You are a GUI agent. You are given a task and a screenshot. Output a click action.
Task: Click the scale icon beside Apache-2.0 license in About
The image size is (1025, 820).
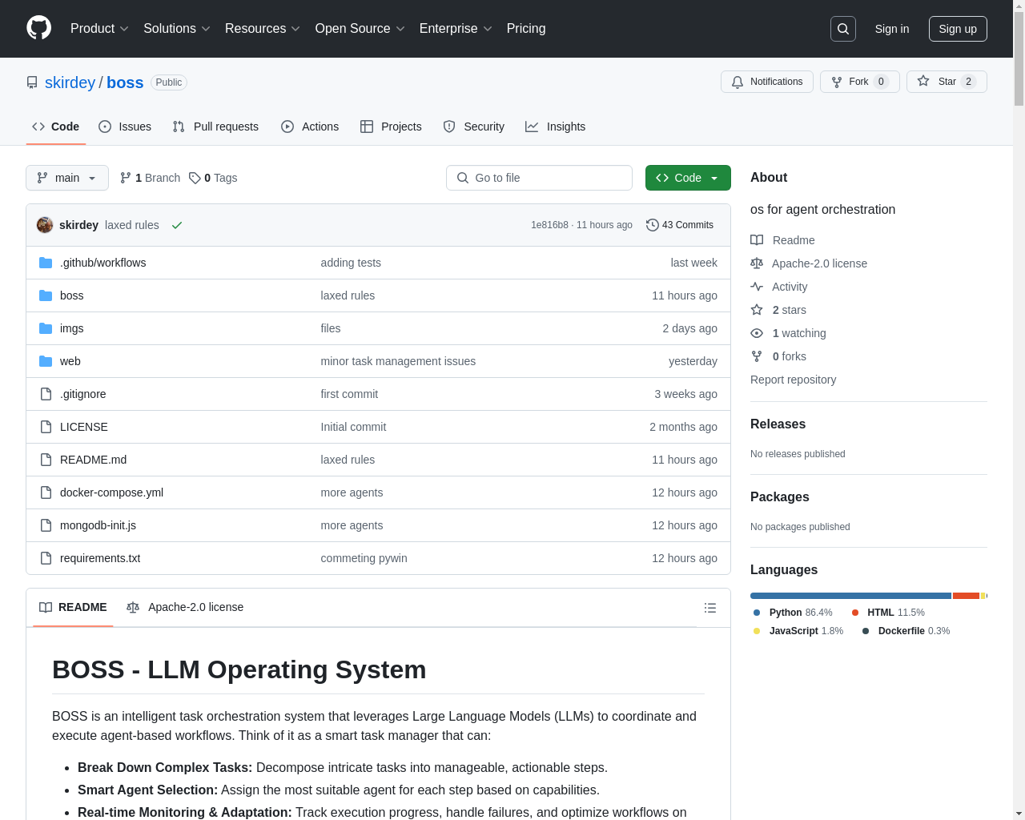point(757,263)
